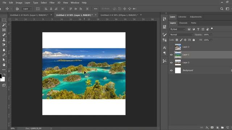Toggle the pixel layers filter icon
Image resolution: width=232 pixels, height=130 pixels.
(x=189, y=29)
